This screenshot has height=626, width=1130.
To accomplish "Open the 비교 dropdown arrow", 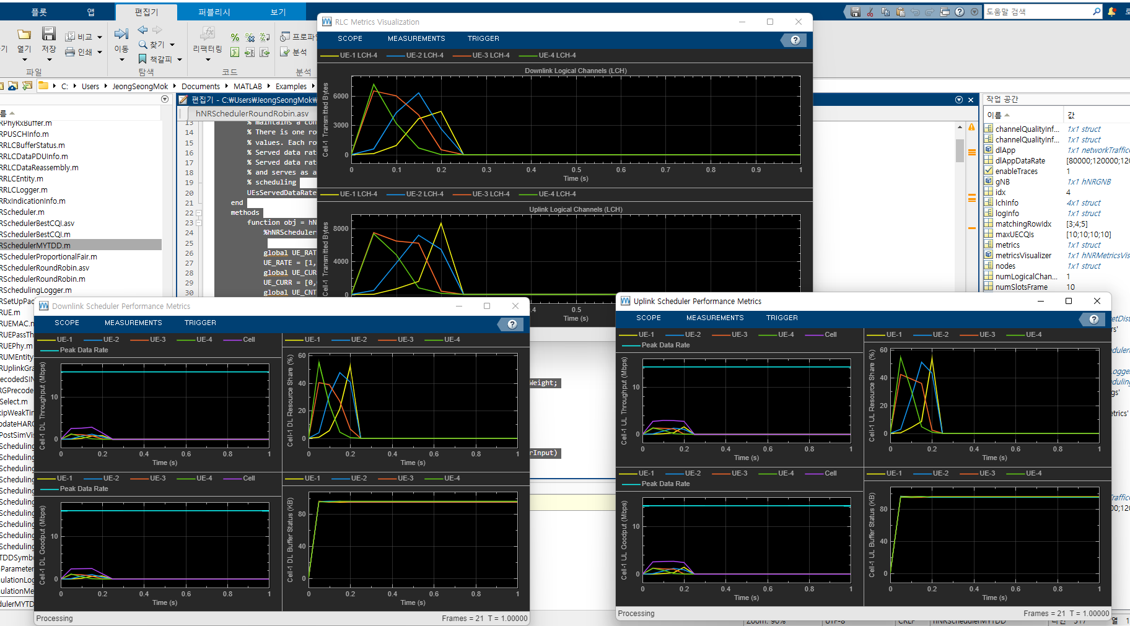I will (99, 37).
